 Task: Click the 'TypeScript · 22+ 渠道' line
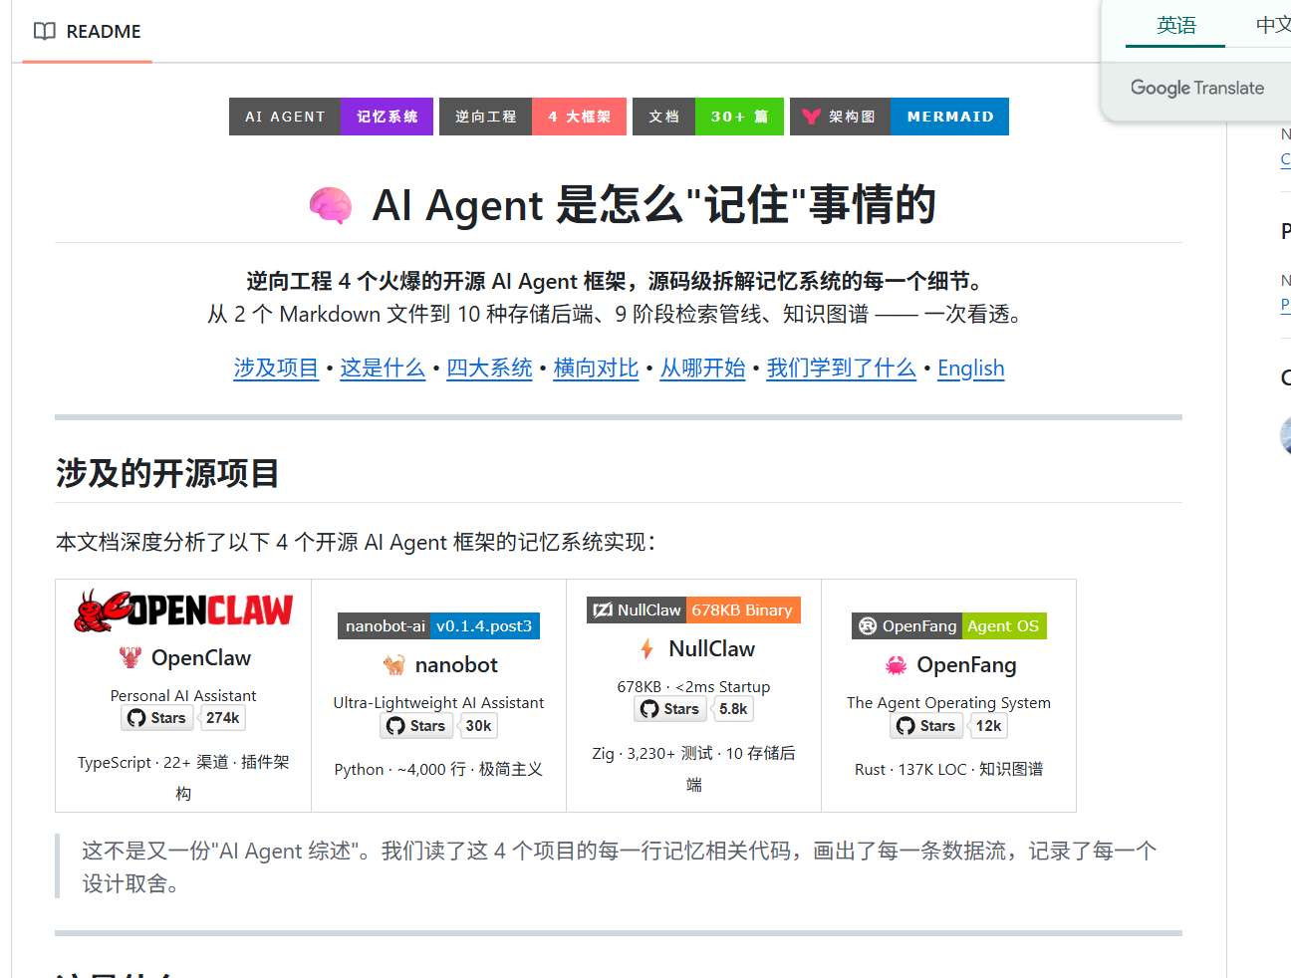[x=183, y=778]
